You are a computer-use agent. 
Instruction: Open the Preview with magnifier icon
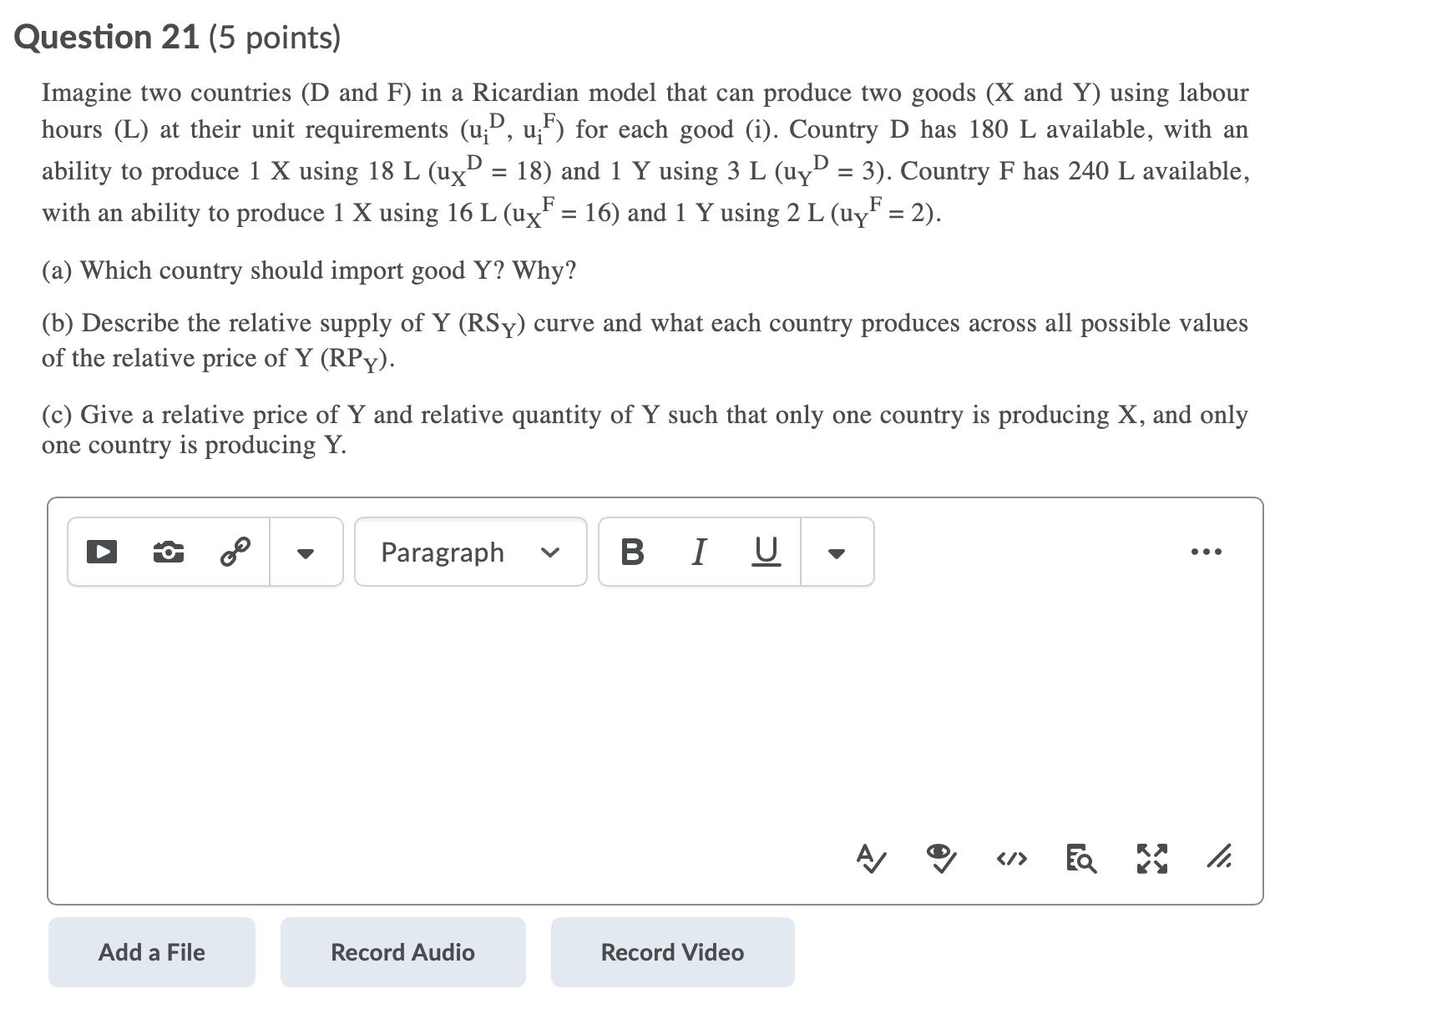[x=1080, y=855]
